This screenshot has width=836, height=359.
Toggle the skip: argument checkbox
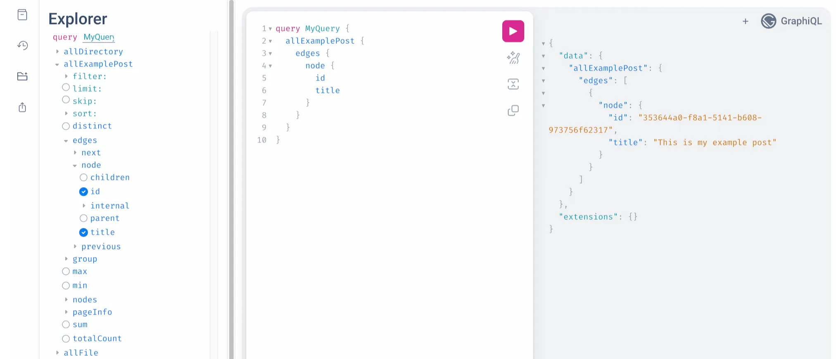(x=66, y=100)
